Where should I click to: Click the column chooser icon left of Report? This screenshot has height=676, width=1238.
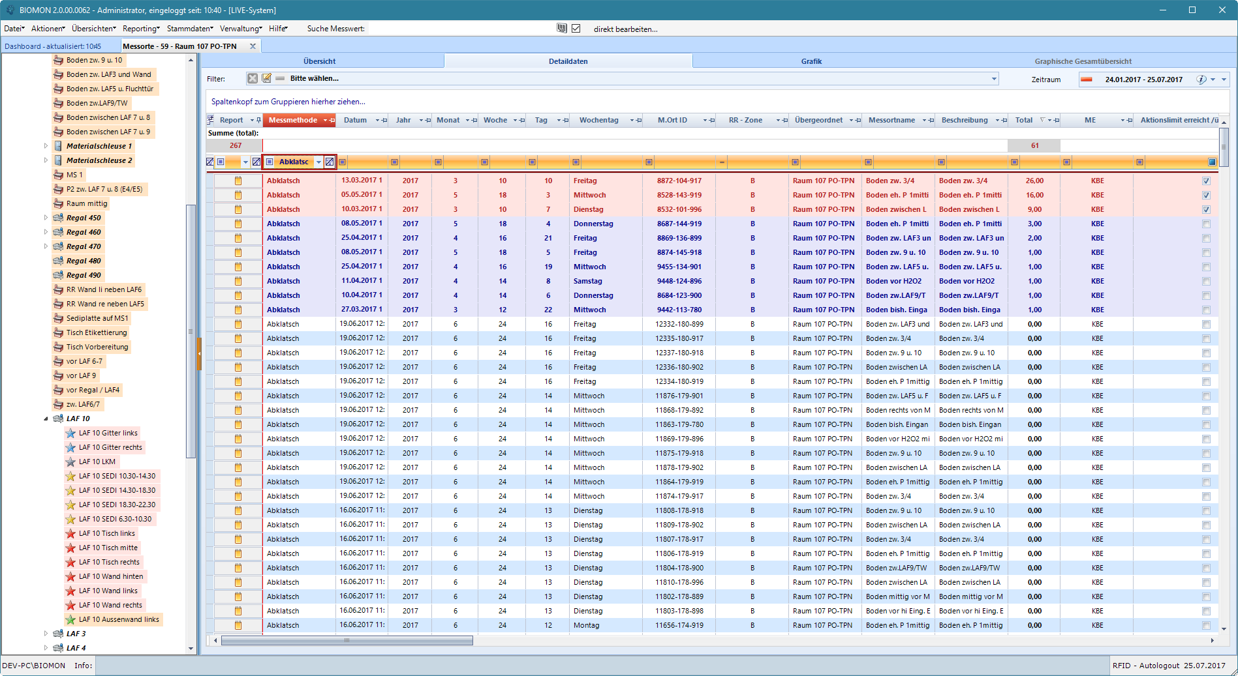[210, 120]
